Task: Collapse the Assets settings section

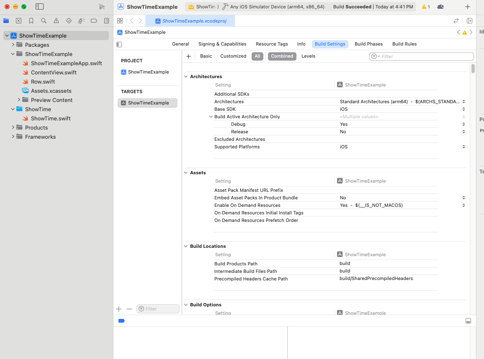Action: 186,173
